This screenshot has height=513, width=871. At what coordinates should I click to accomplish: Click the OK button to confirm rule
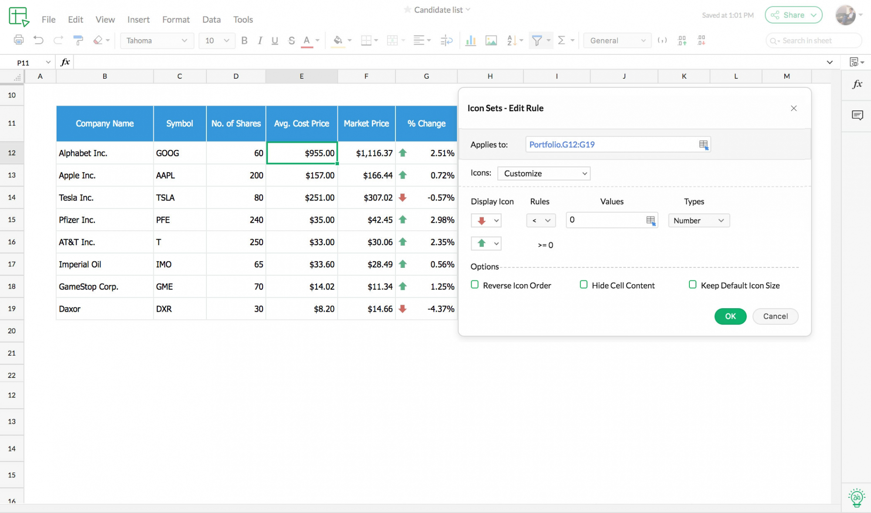[x=730, y=316]
